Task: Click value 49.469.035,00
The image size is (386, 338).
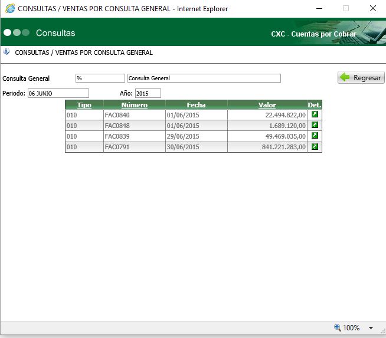Action: coord(285,136)
